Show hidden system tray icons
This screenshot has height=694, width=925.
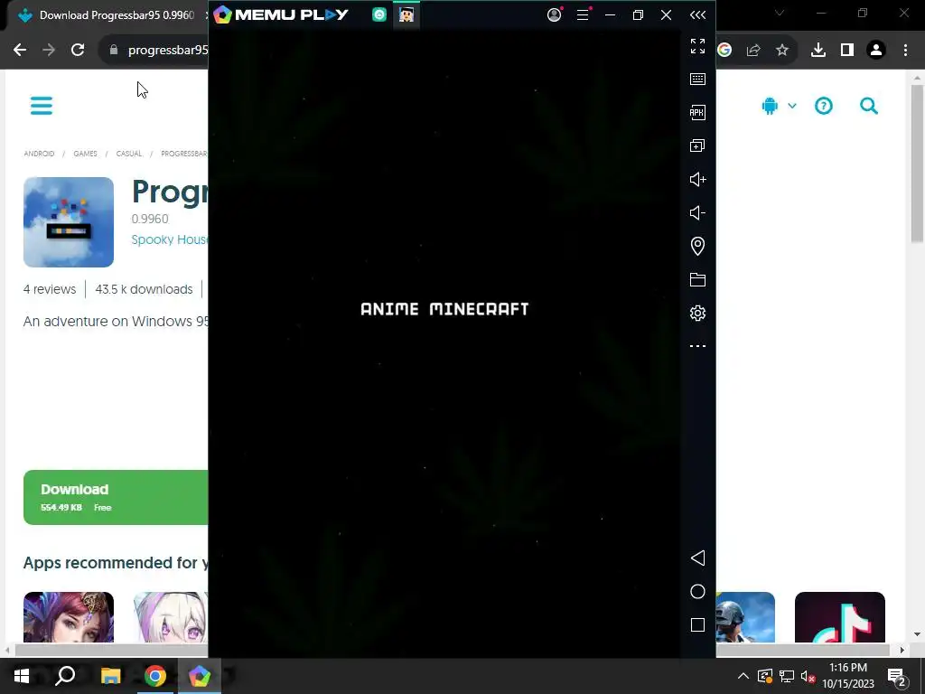pos(743,676)
